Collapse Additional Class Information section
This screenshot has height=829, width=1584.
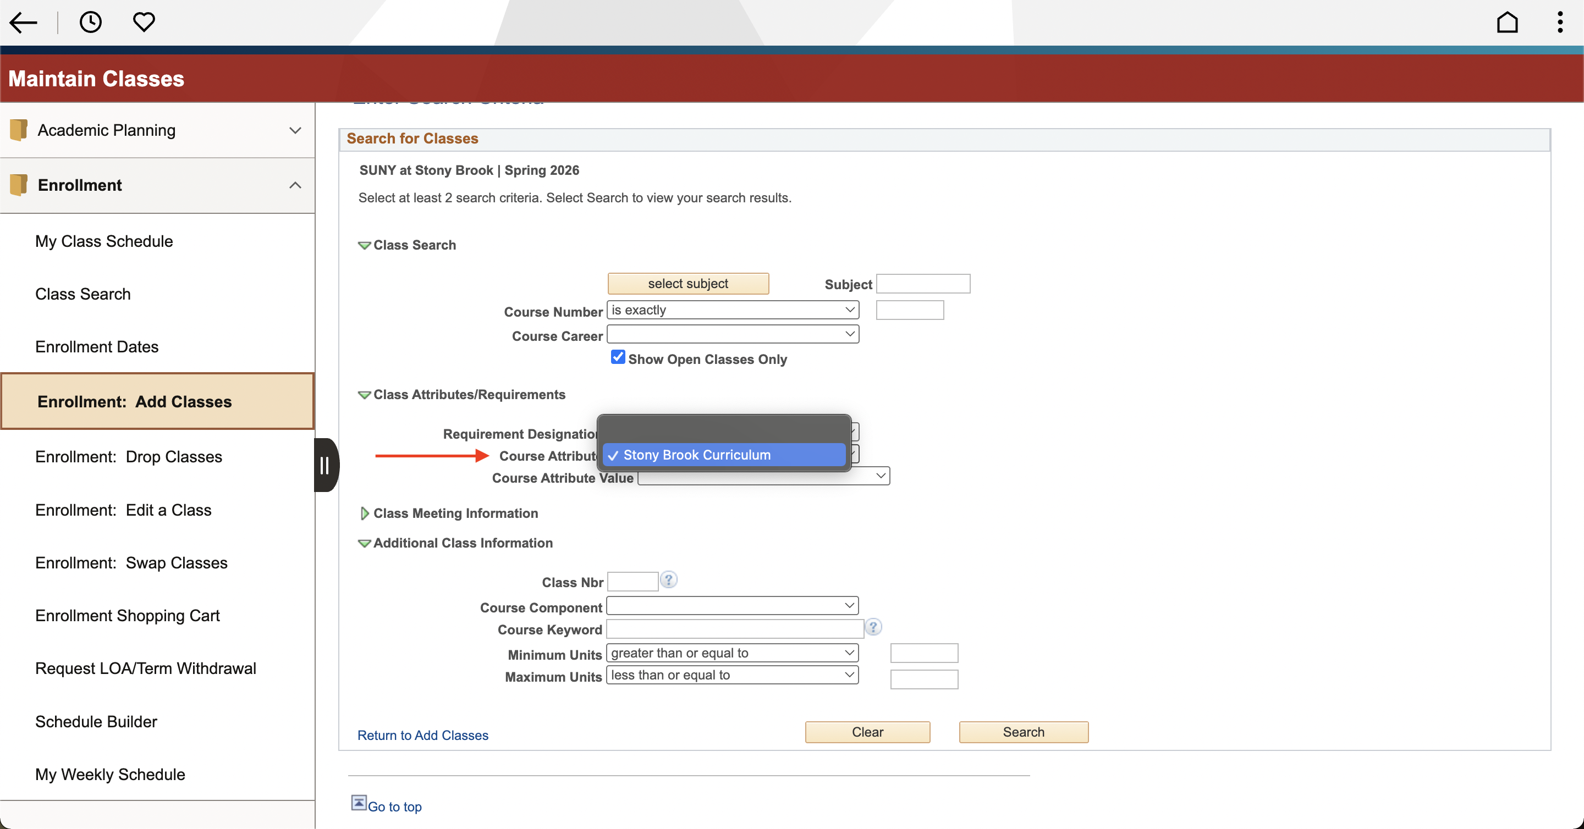pyautogui.click(x=365, y=543)
